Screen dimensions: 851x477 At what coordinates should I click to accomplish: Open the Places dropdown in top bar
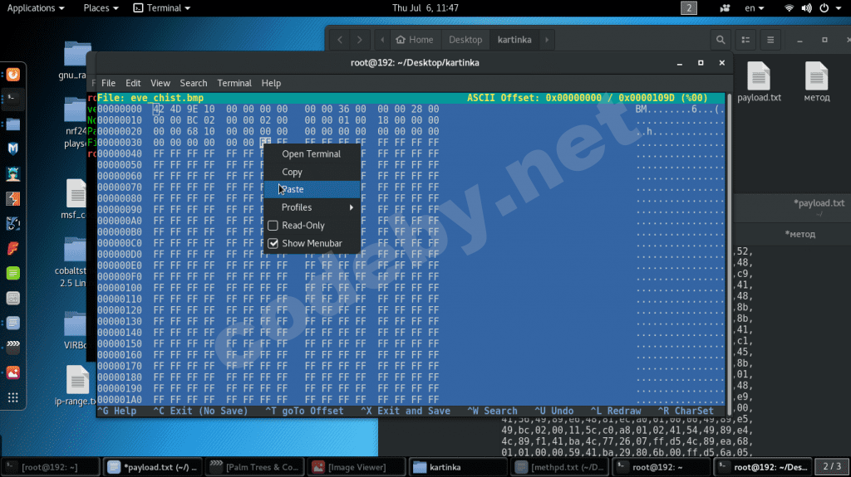pyautogui.click(x=101, y=8)
